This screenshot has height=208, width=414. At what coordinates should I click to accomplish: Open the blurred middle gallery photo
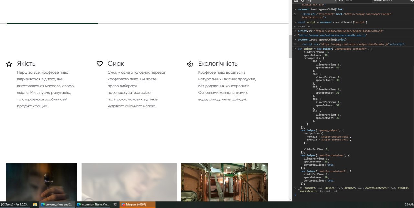(x=129, y=182)
